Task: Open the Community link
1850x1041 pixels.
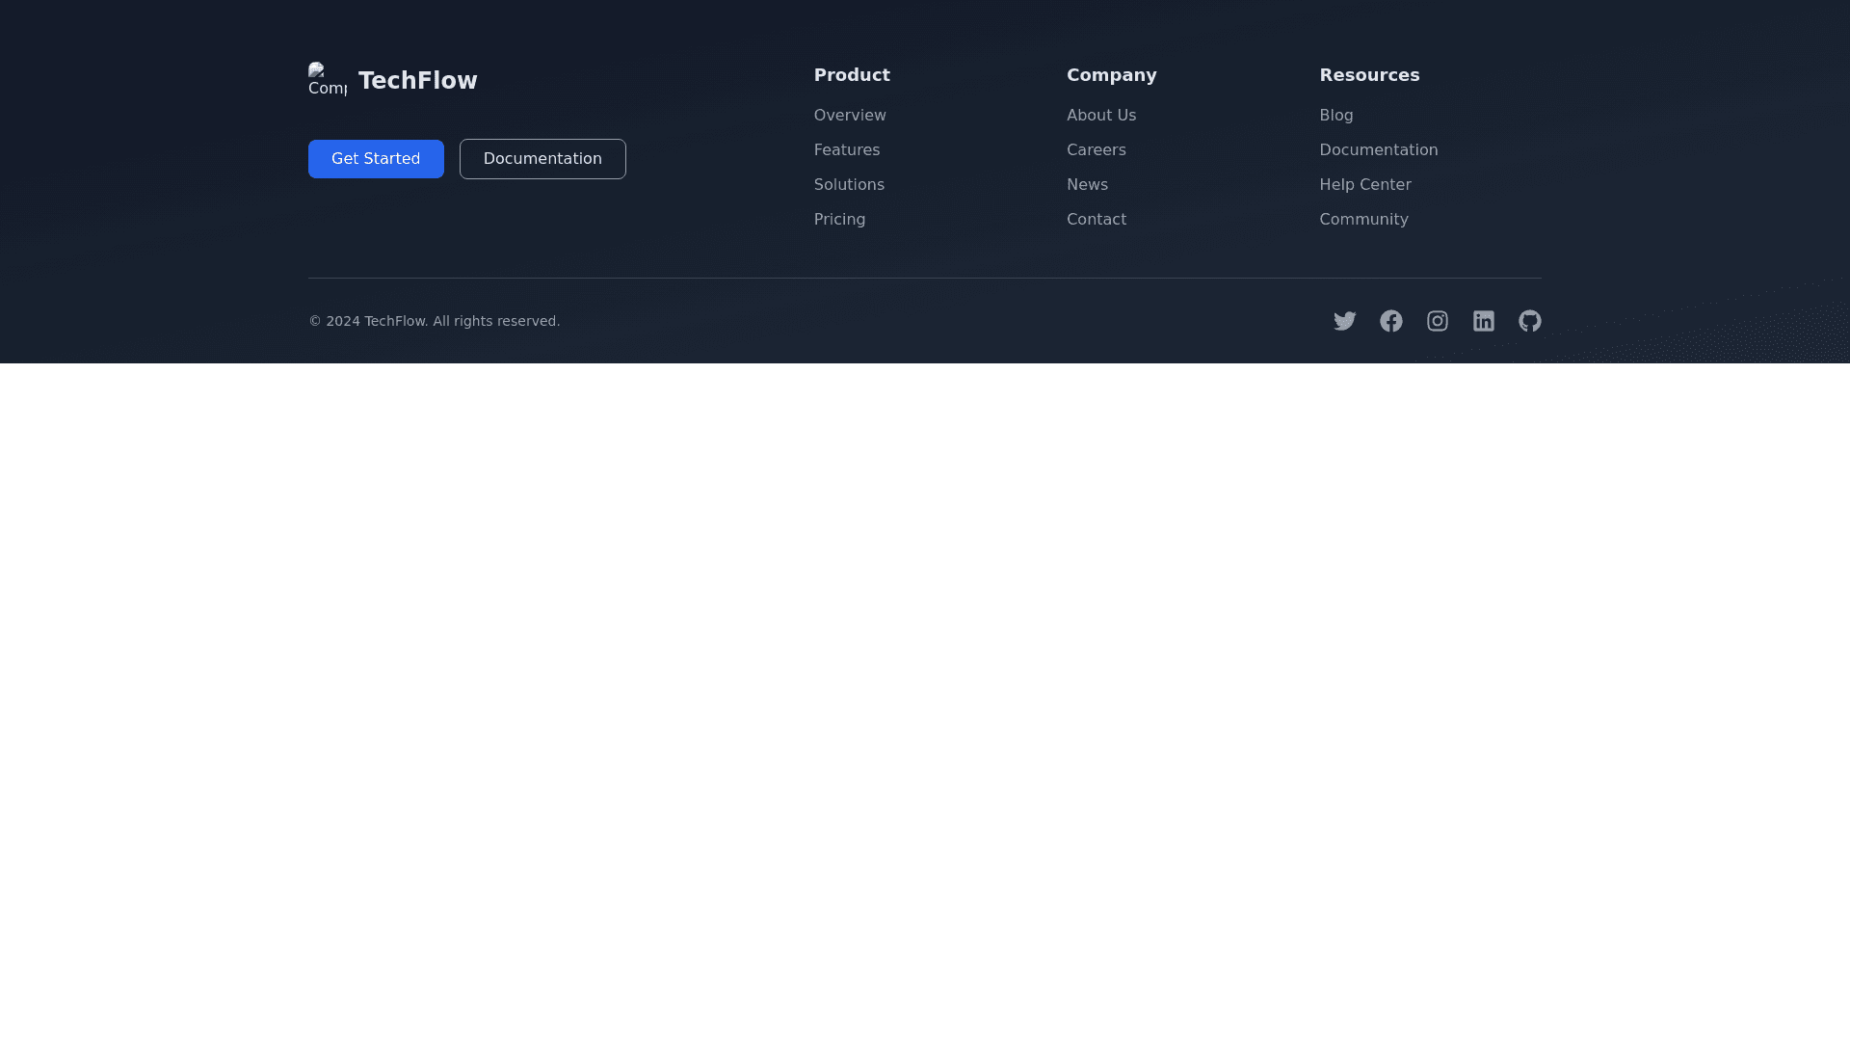Action: (1362, 220)
